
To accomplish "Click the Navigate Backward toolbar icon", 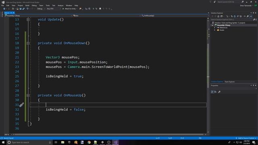I will point(4,9).
